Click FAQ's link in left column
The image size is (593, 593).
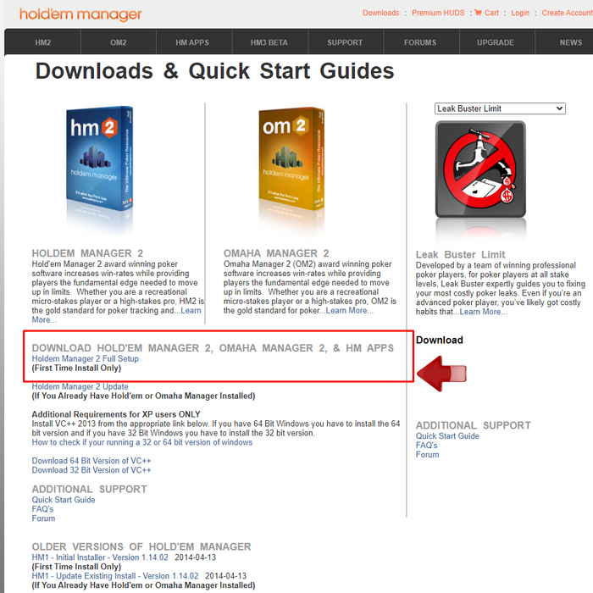(x=42, y=509)
